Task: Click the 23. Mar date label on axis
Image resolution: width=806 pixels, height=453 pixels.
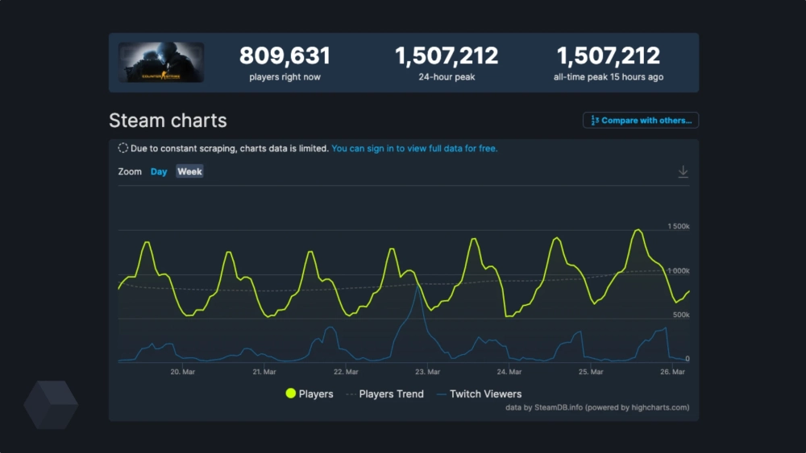Action: pyautogui.click(x=427, y=372)
